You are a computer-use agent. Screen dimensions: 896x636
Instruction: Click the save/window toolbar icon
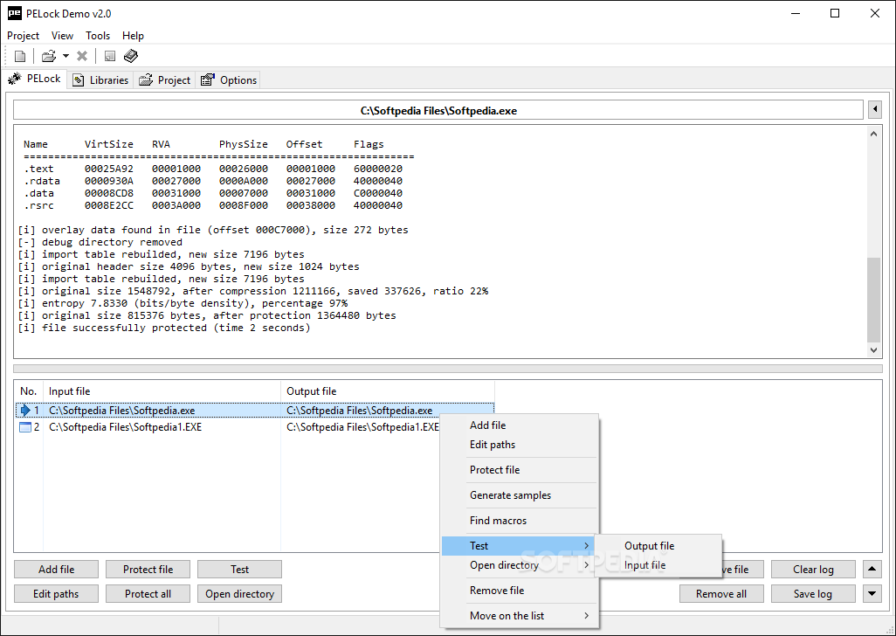(110, 56)
